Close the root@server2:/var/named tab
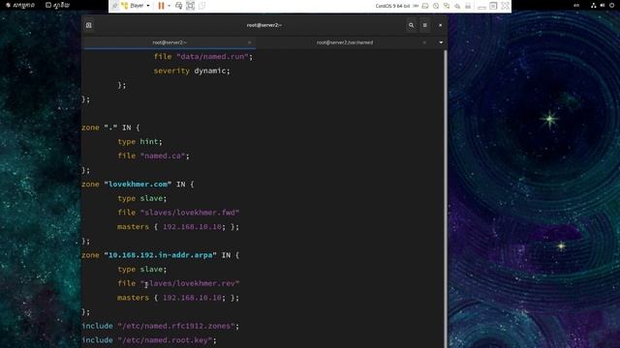Screen dimensions: 620x348 (424, 43)
